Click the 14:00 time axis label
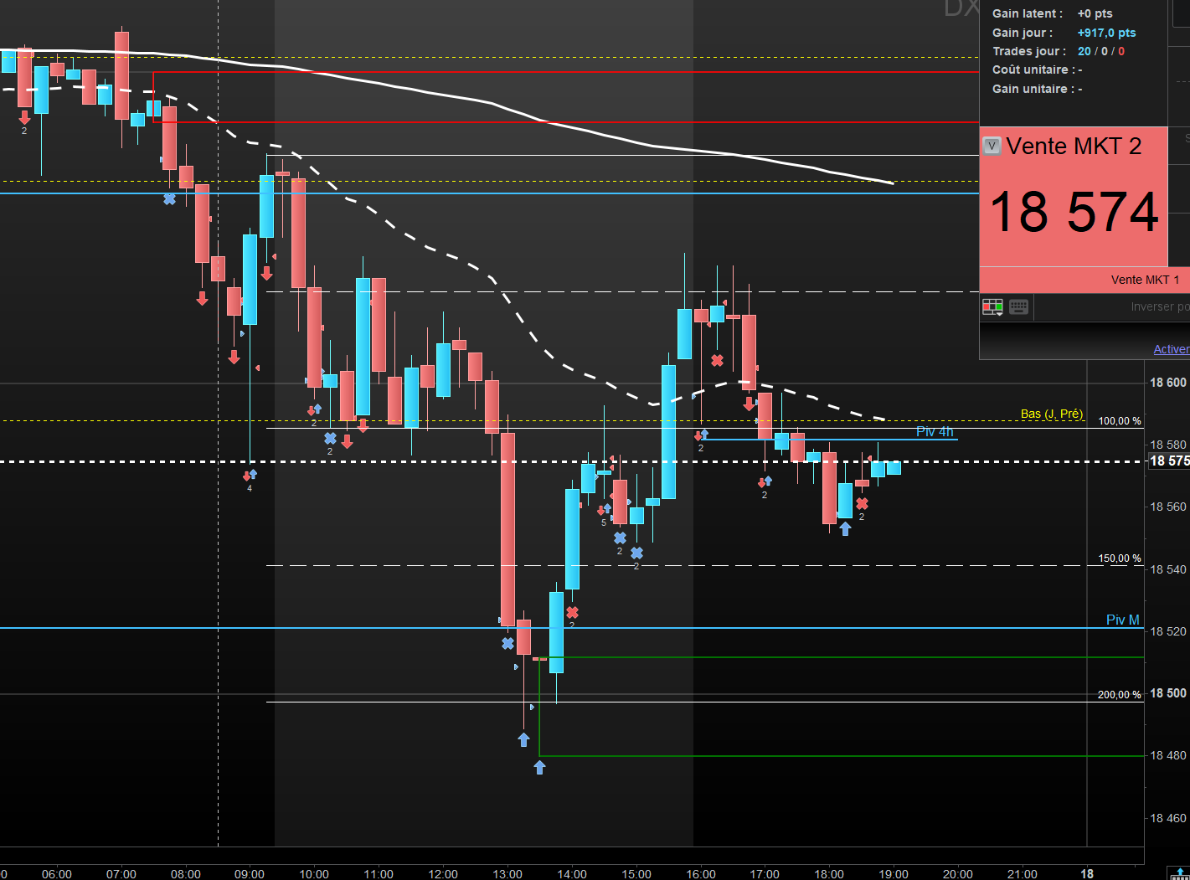1190x880 pixels. click(x=572, y=874)
